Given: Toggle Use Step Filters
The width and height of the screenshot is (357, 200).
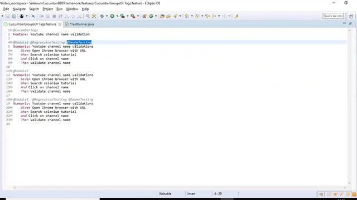Looking at the screenshot, I should (94, 16).
